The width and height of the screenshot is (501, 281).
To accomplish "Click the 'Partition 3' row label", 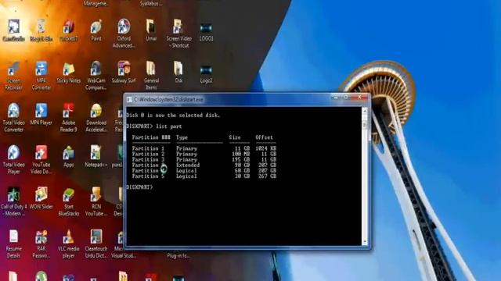I will pyautogui.click(x=148, y=159).
